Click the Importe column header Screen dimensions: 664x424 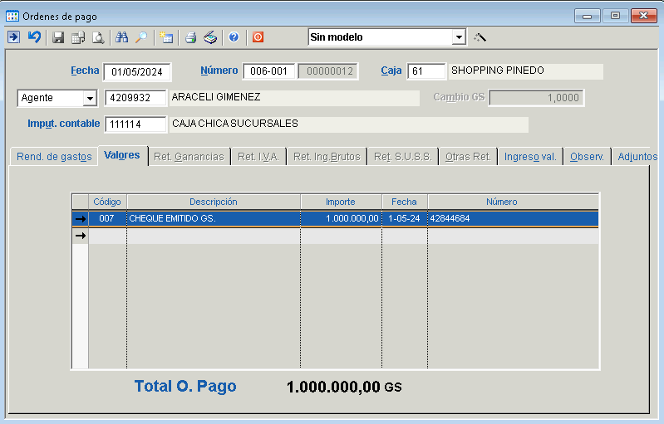pyautogui.click(x=340, y=202)
